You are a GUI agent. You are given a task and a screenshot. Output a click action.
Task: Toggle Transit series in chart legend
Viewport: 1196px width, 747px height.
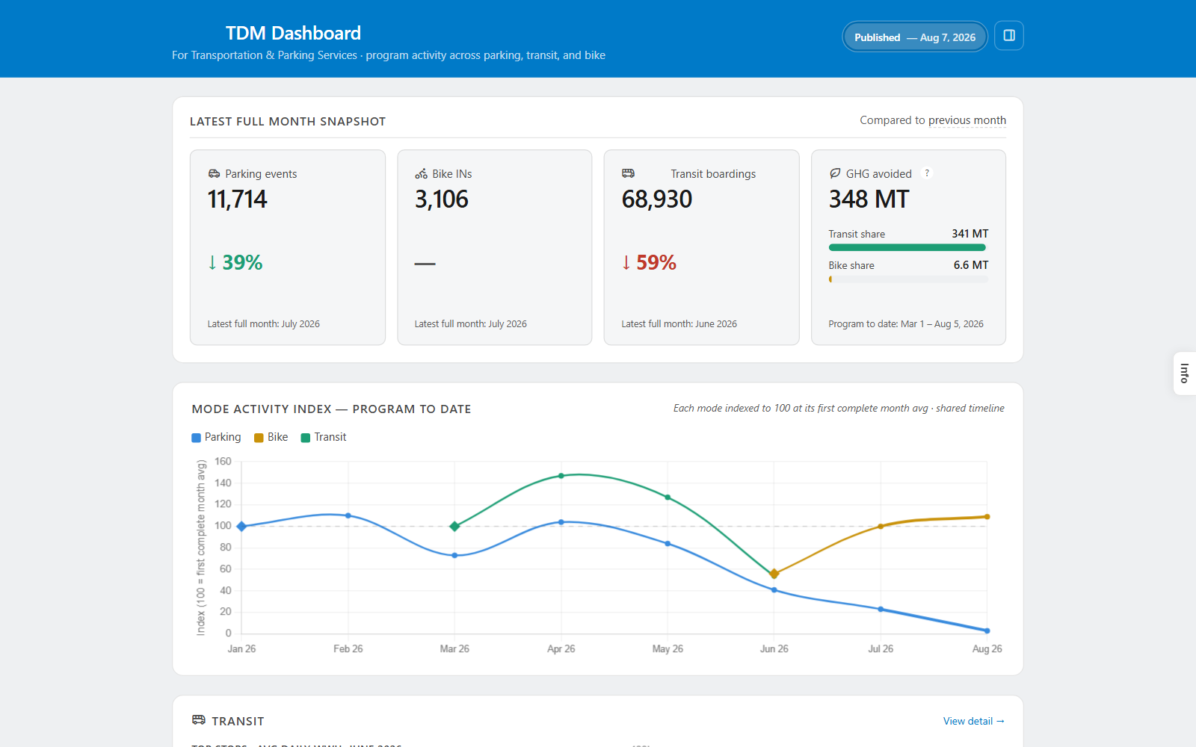pyautogui.click(x=323, y=437)
